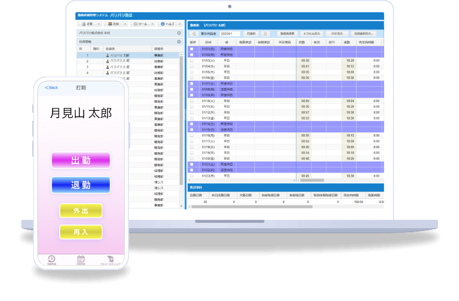Screen dimensions: 459x301
Task: Tick the 01/23(月) row checkbox
Action: coord(192,176)
